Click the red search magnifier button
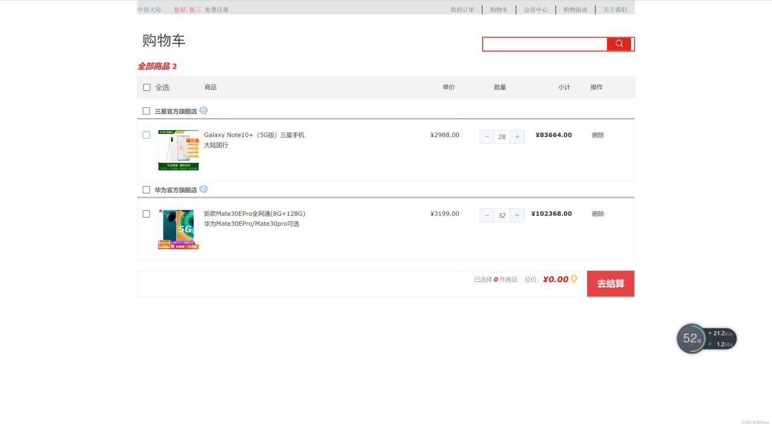This screenshot has height=426, width=772. coord(619,44)
